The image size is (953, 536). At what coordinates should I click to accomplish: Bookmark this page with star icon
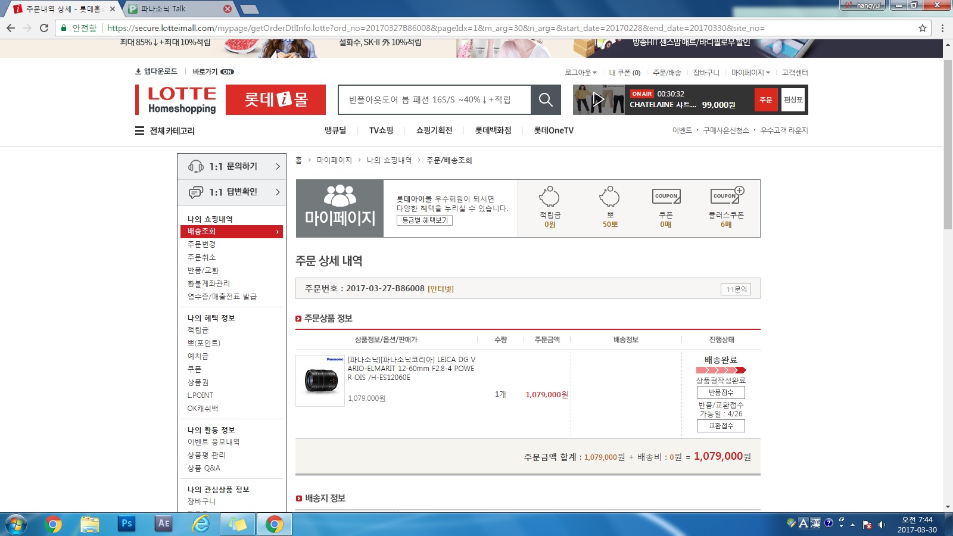[923, 28]
